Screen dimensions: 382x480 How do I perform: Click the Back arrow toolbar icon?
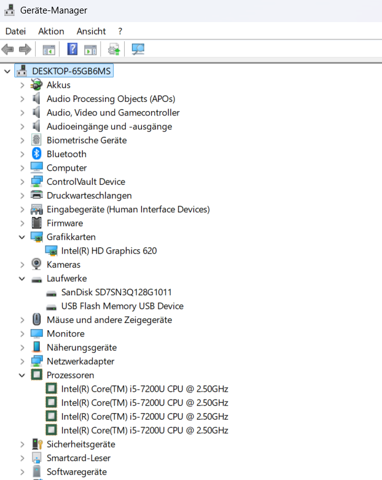[7, 49]
